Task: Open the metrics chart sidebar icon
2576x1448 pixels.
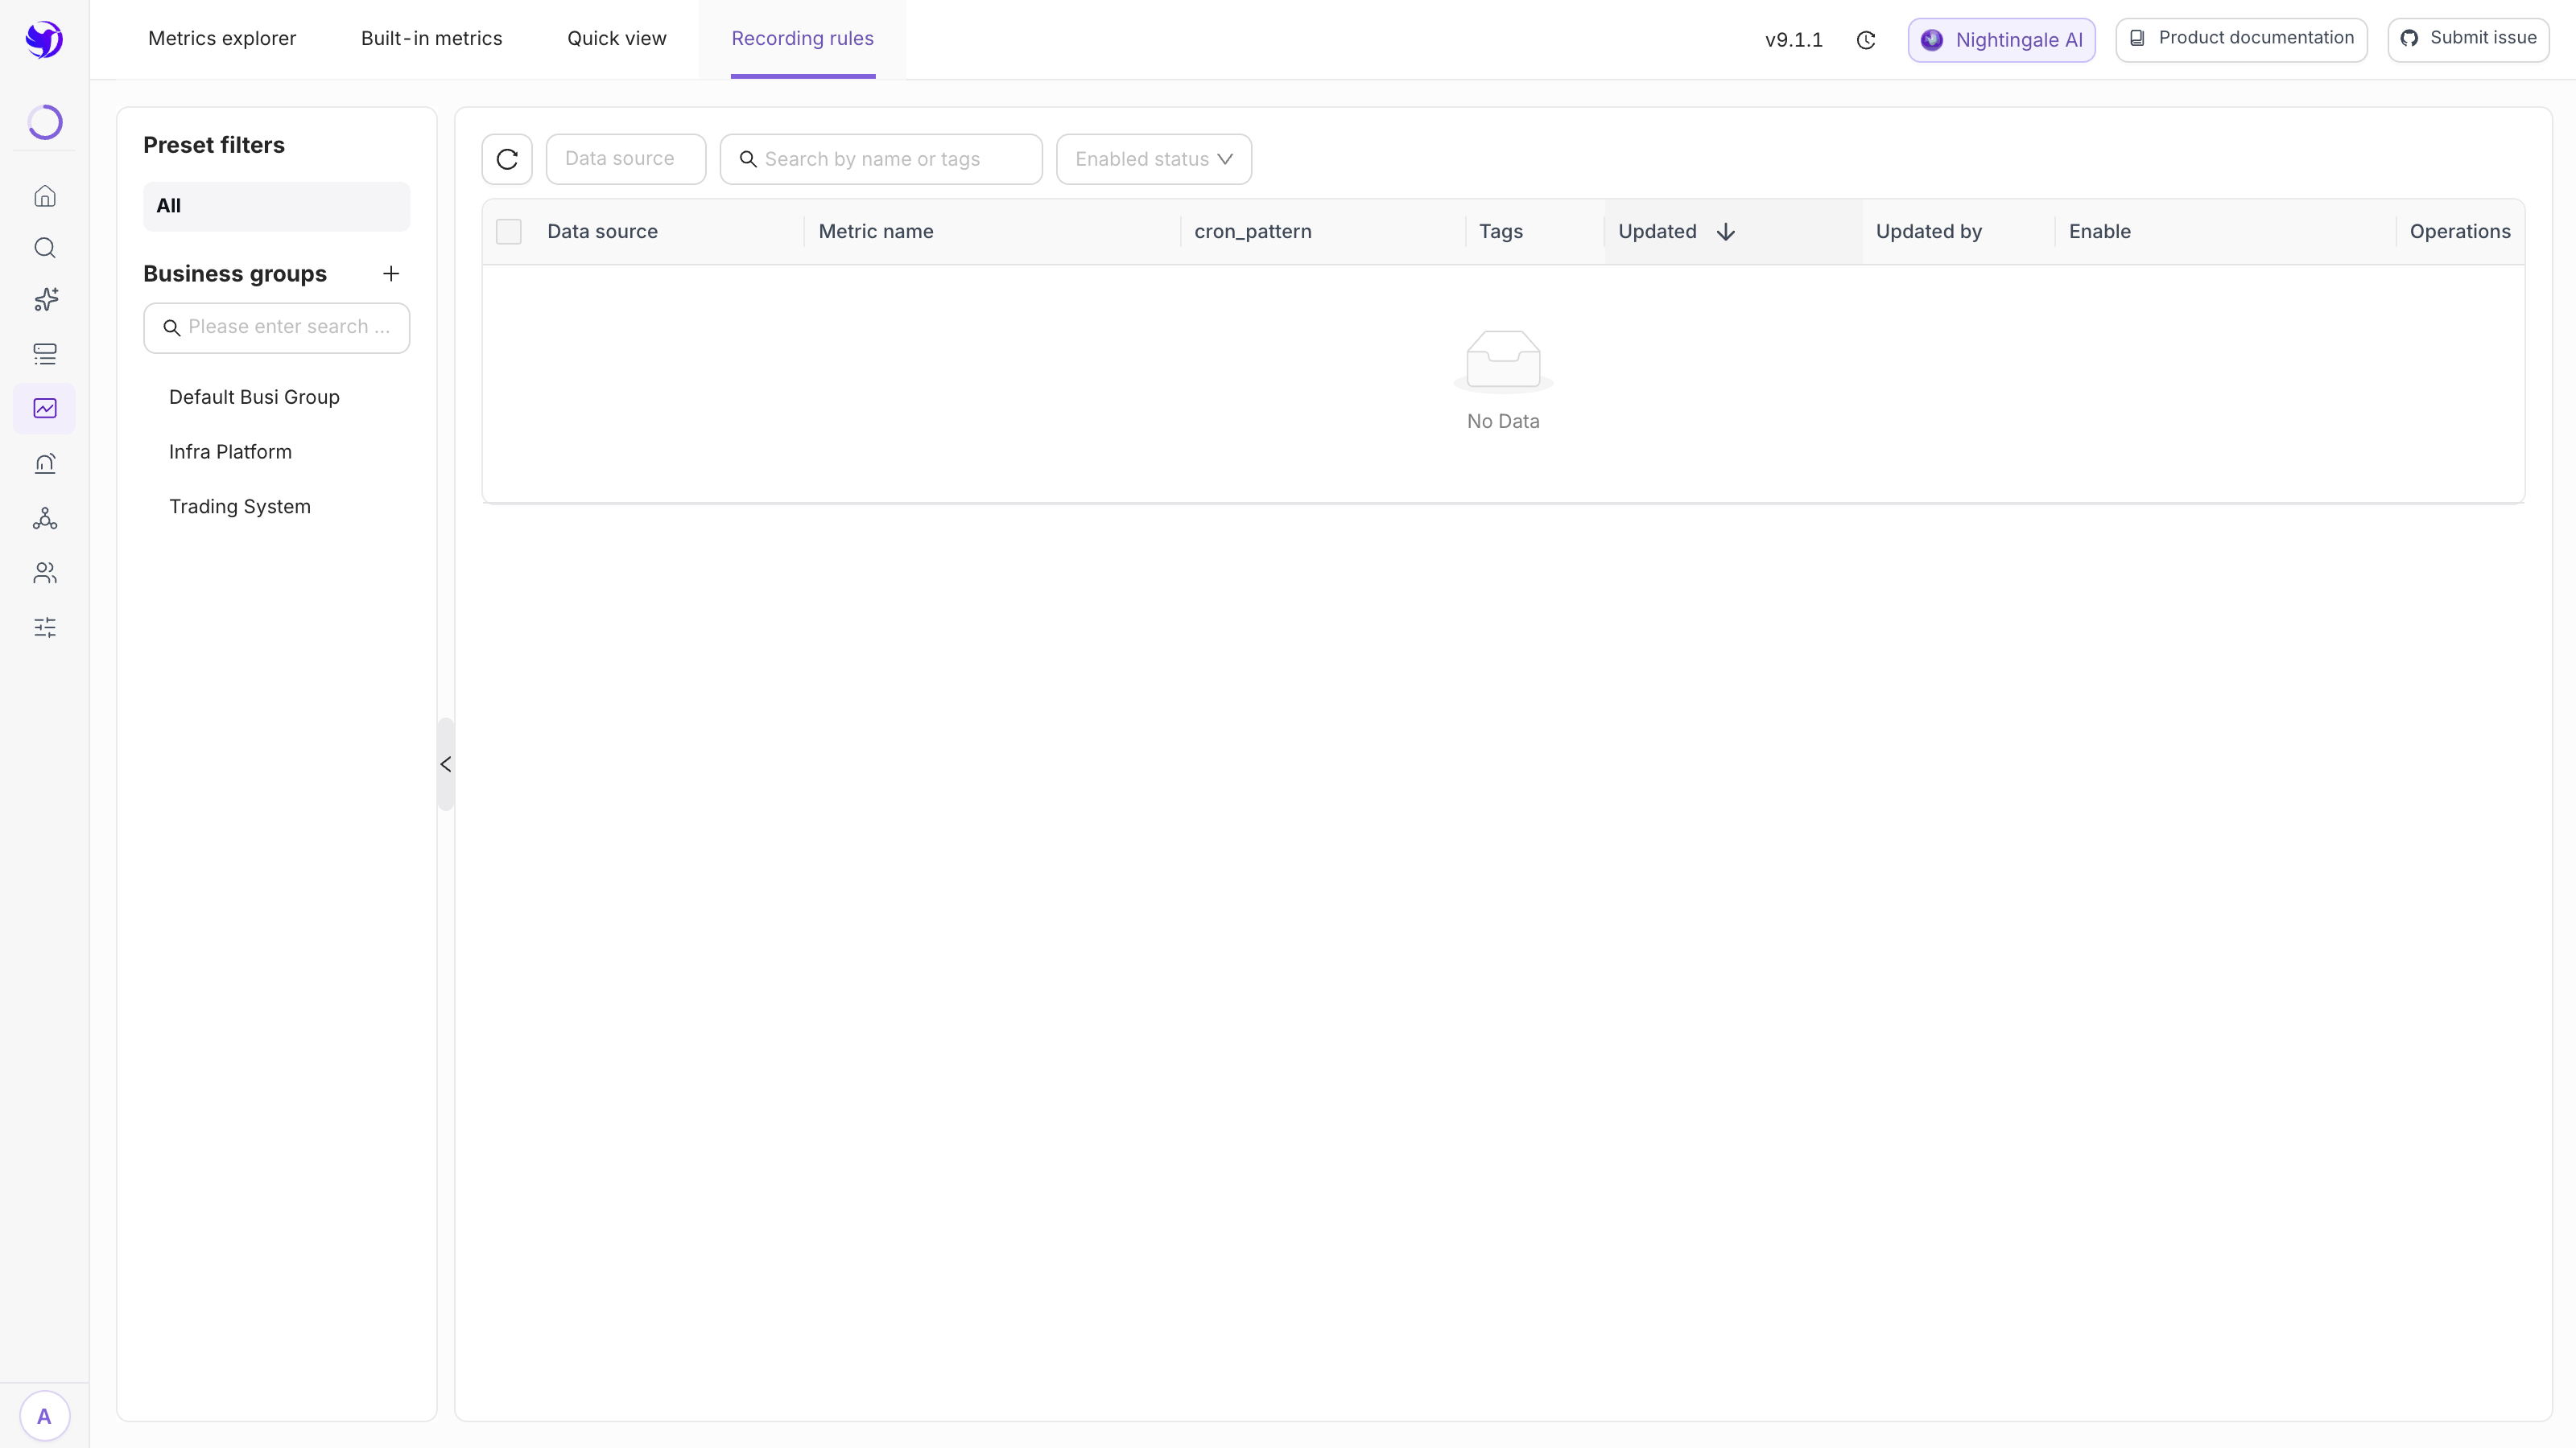Action: point(45,408)
